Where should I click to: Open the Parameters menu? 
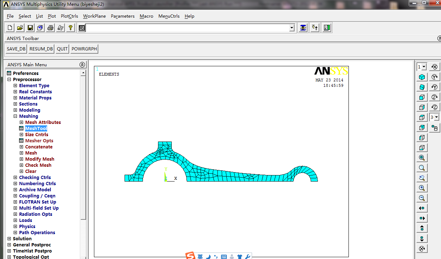point(123,16)
